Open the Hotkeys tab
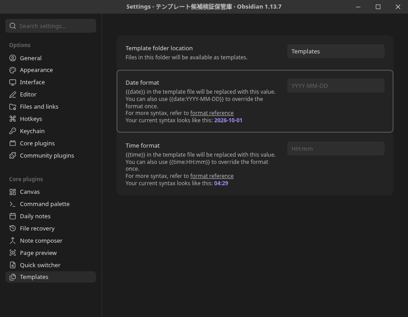Viewport: 408px width, 317px height. [51, 119]
